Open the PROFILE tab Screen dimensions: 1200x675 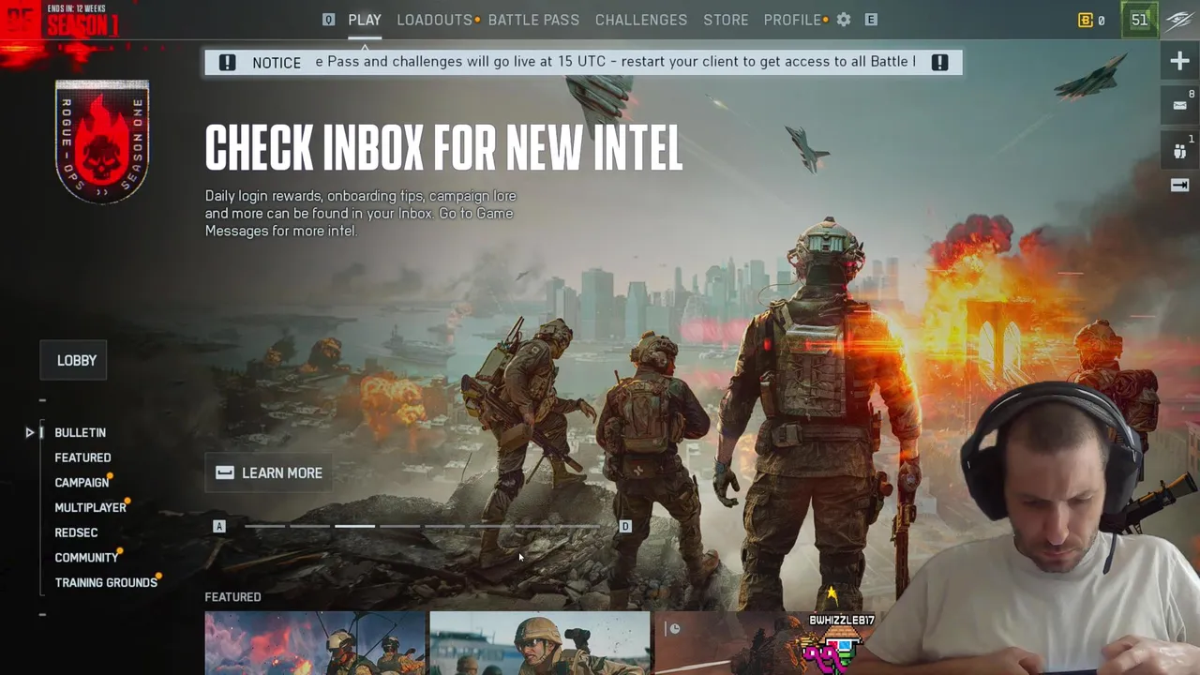793,20
